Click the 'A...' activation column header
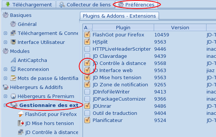Screen dimensions: 216x137 [x=88, y=27]
